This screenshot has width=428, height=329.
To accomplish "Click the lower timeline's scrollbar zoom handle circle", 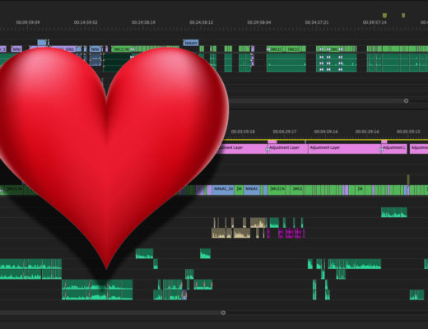I will click(223, 313).
